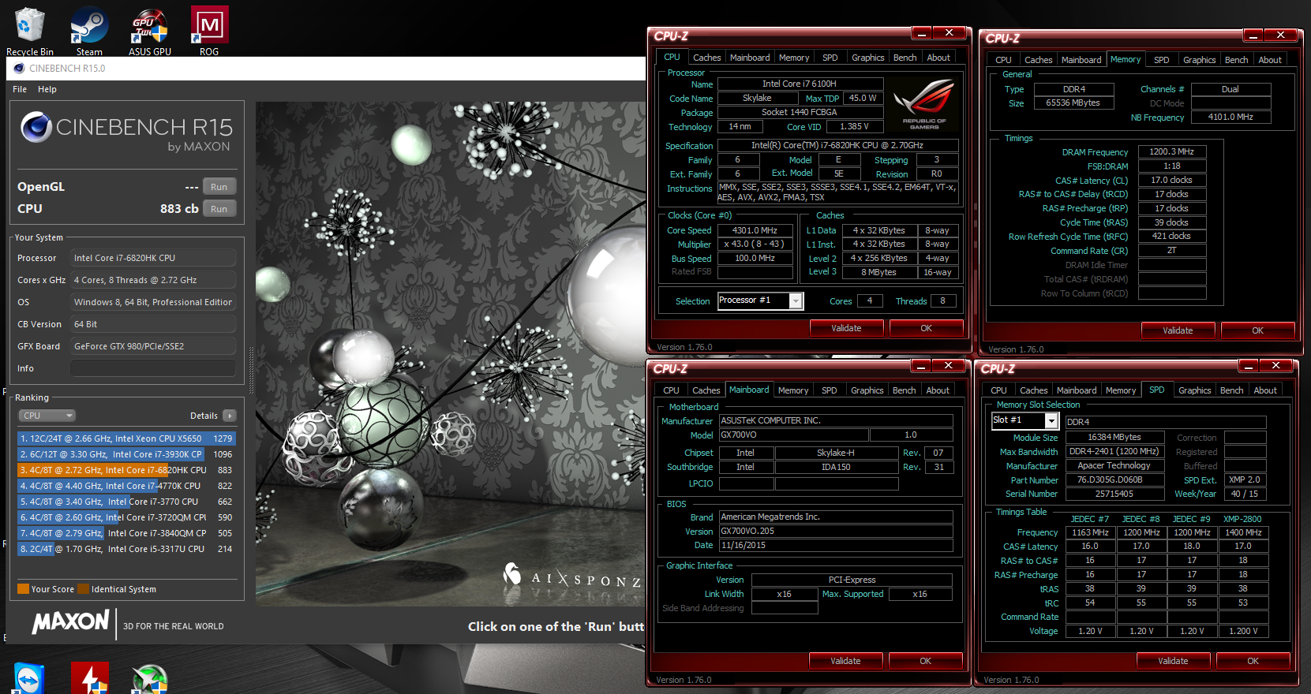Open Memory tab in CPU-Z Mainboard window
Image resolution: width=1311 pixels, height=694 pixels.
(793, 390)
